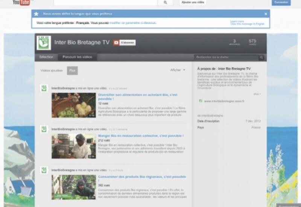Close the language notification banner
The image size is (301, 207).
[266, 14]
